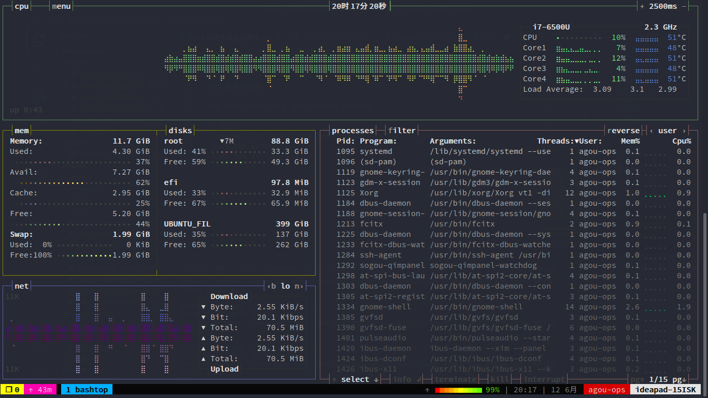Click terminate in process footer
The height and width of the screenshot is (398, 708).
point(456,379)
